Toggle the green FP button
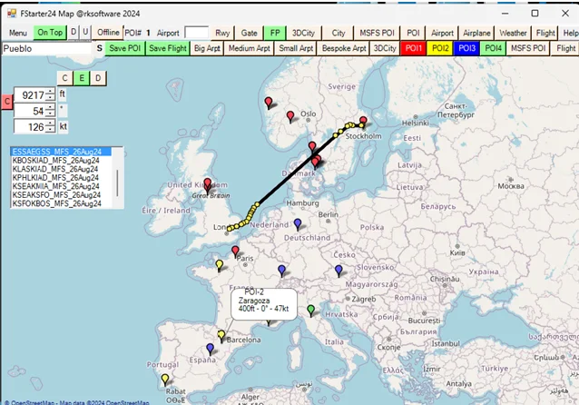Image resolution: width=579 pixels, height=405 pixels. 275,33
